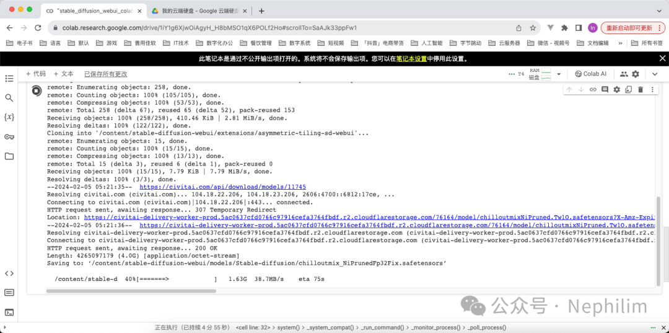Close the Google 云端硬盘 tab
This screenshot has width=669, height=333.
point(245,11)
